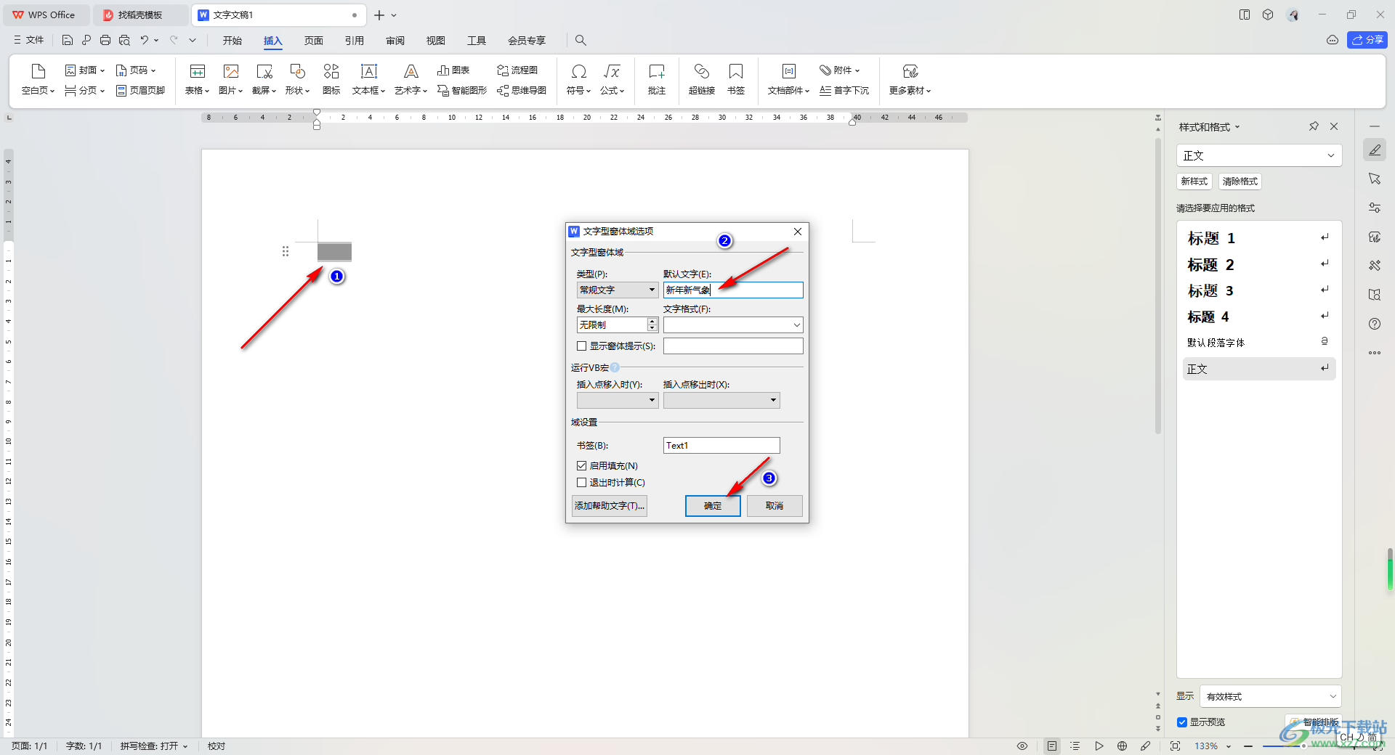Image resolution: width=1395 pixels, height=755 pixels.
Task: Click the Picture (图片) insert icon
Action: click(x=230, y=72)
